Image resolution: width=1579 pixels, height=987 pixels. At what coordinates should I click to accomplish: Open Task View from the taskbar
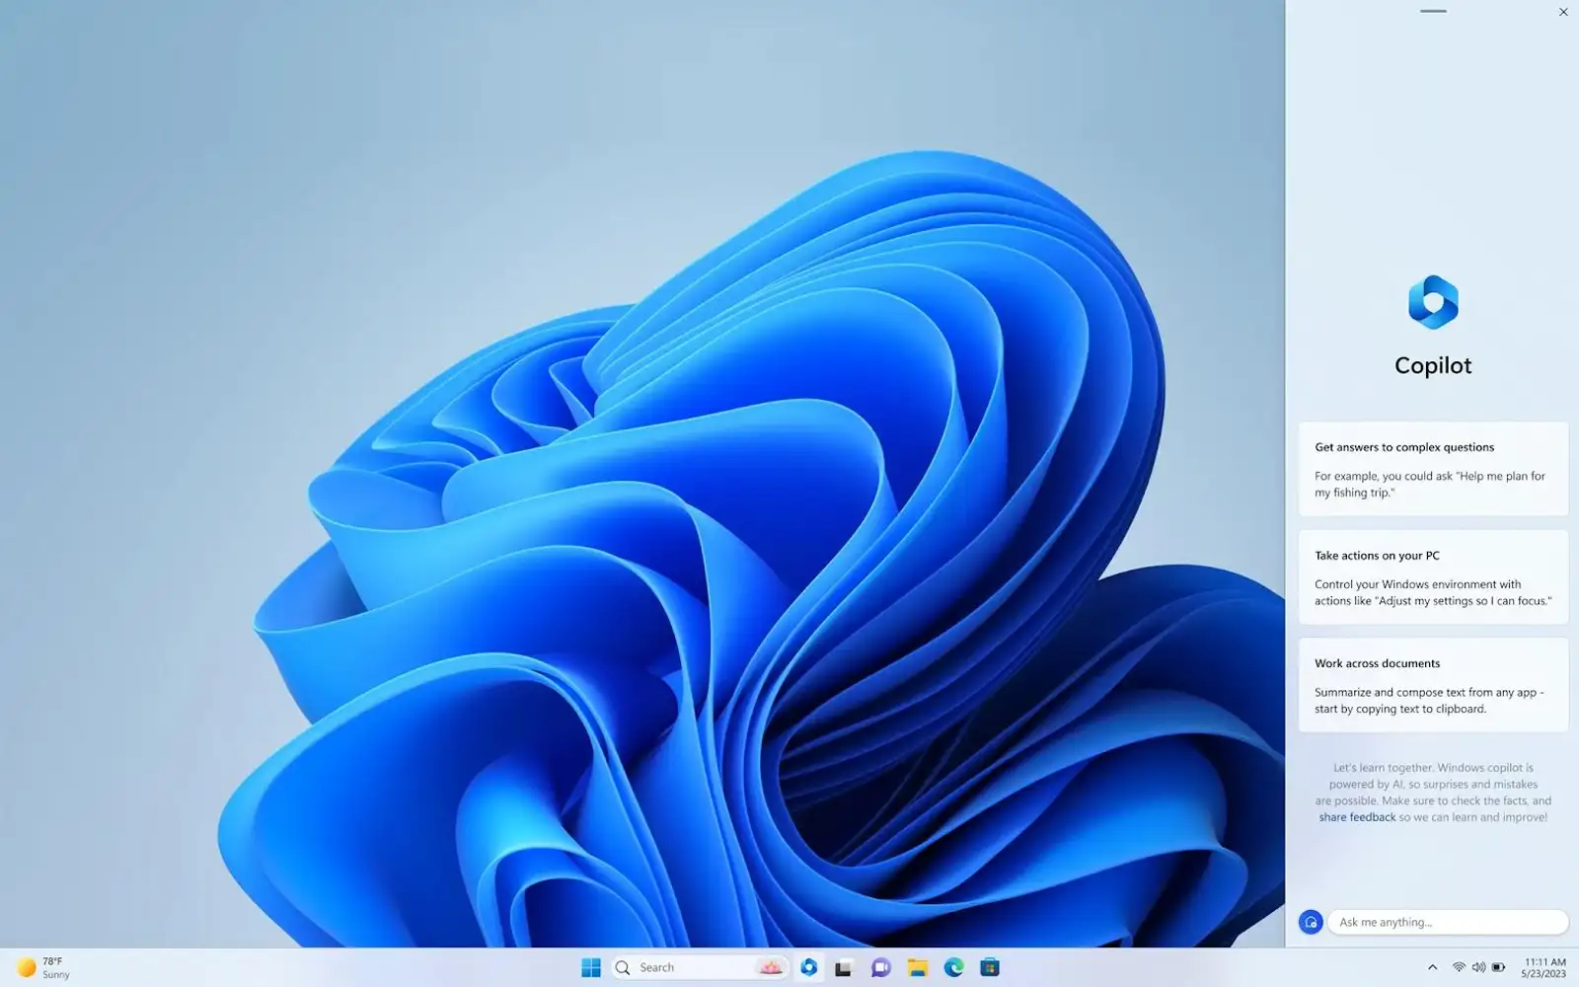tap(844, 967)
